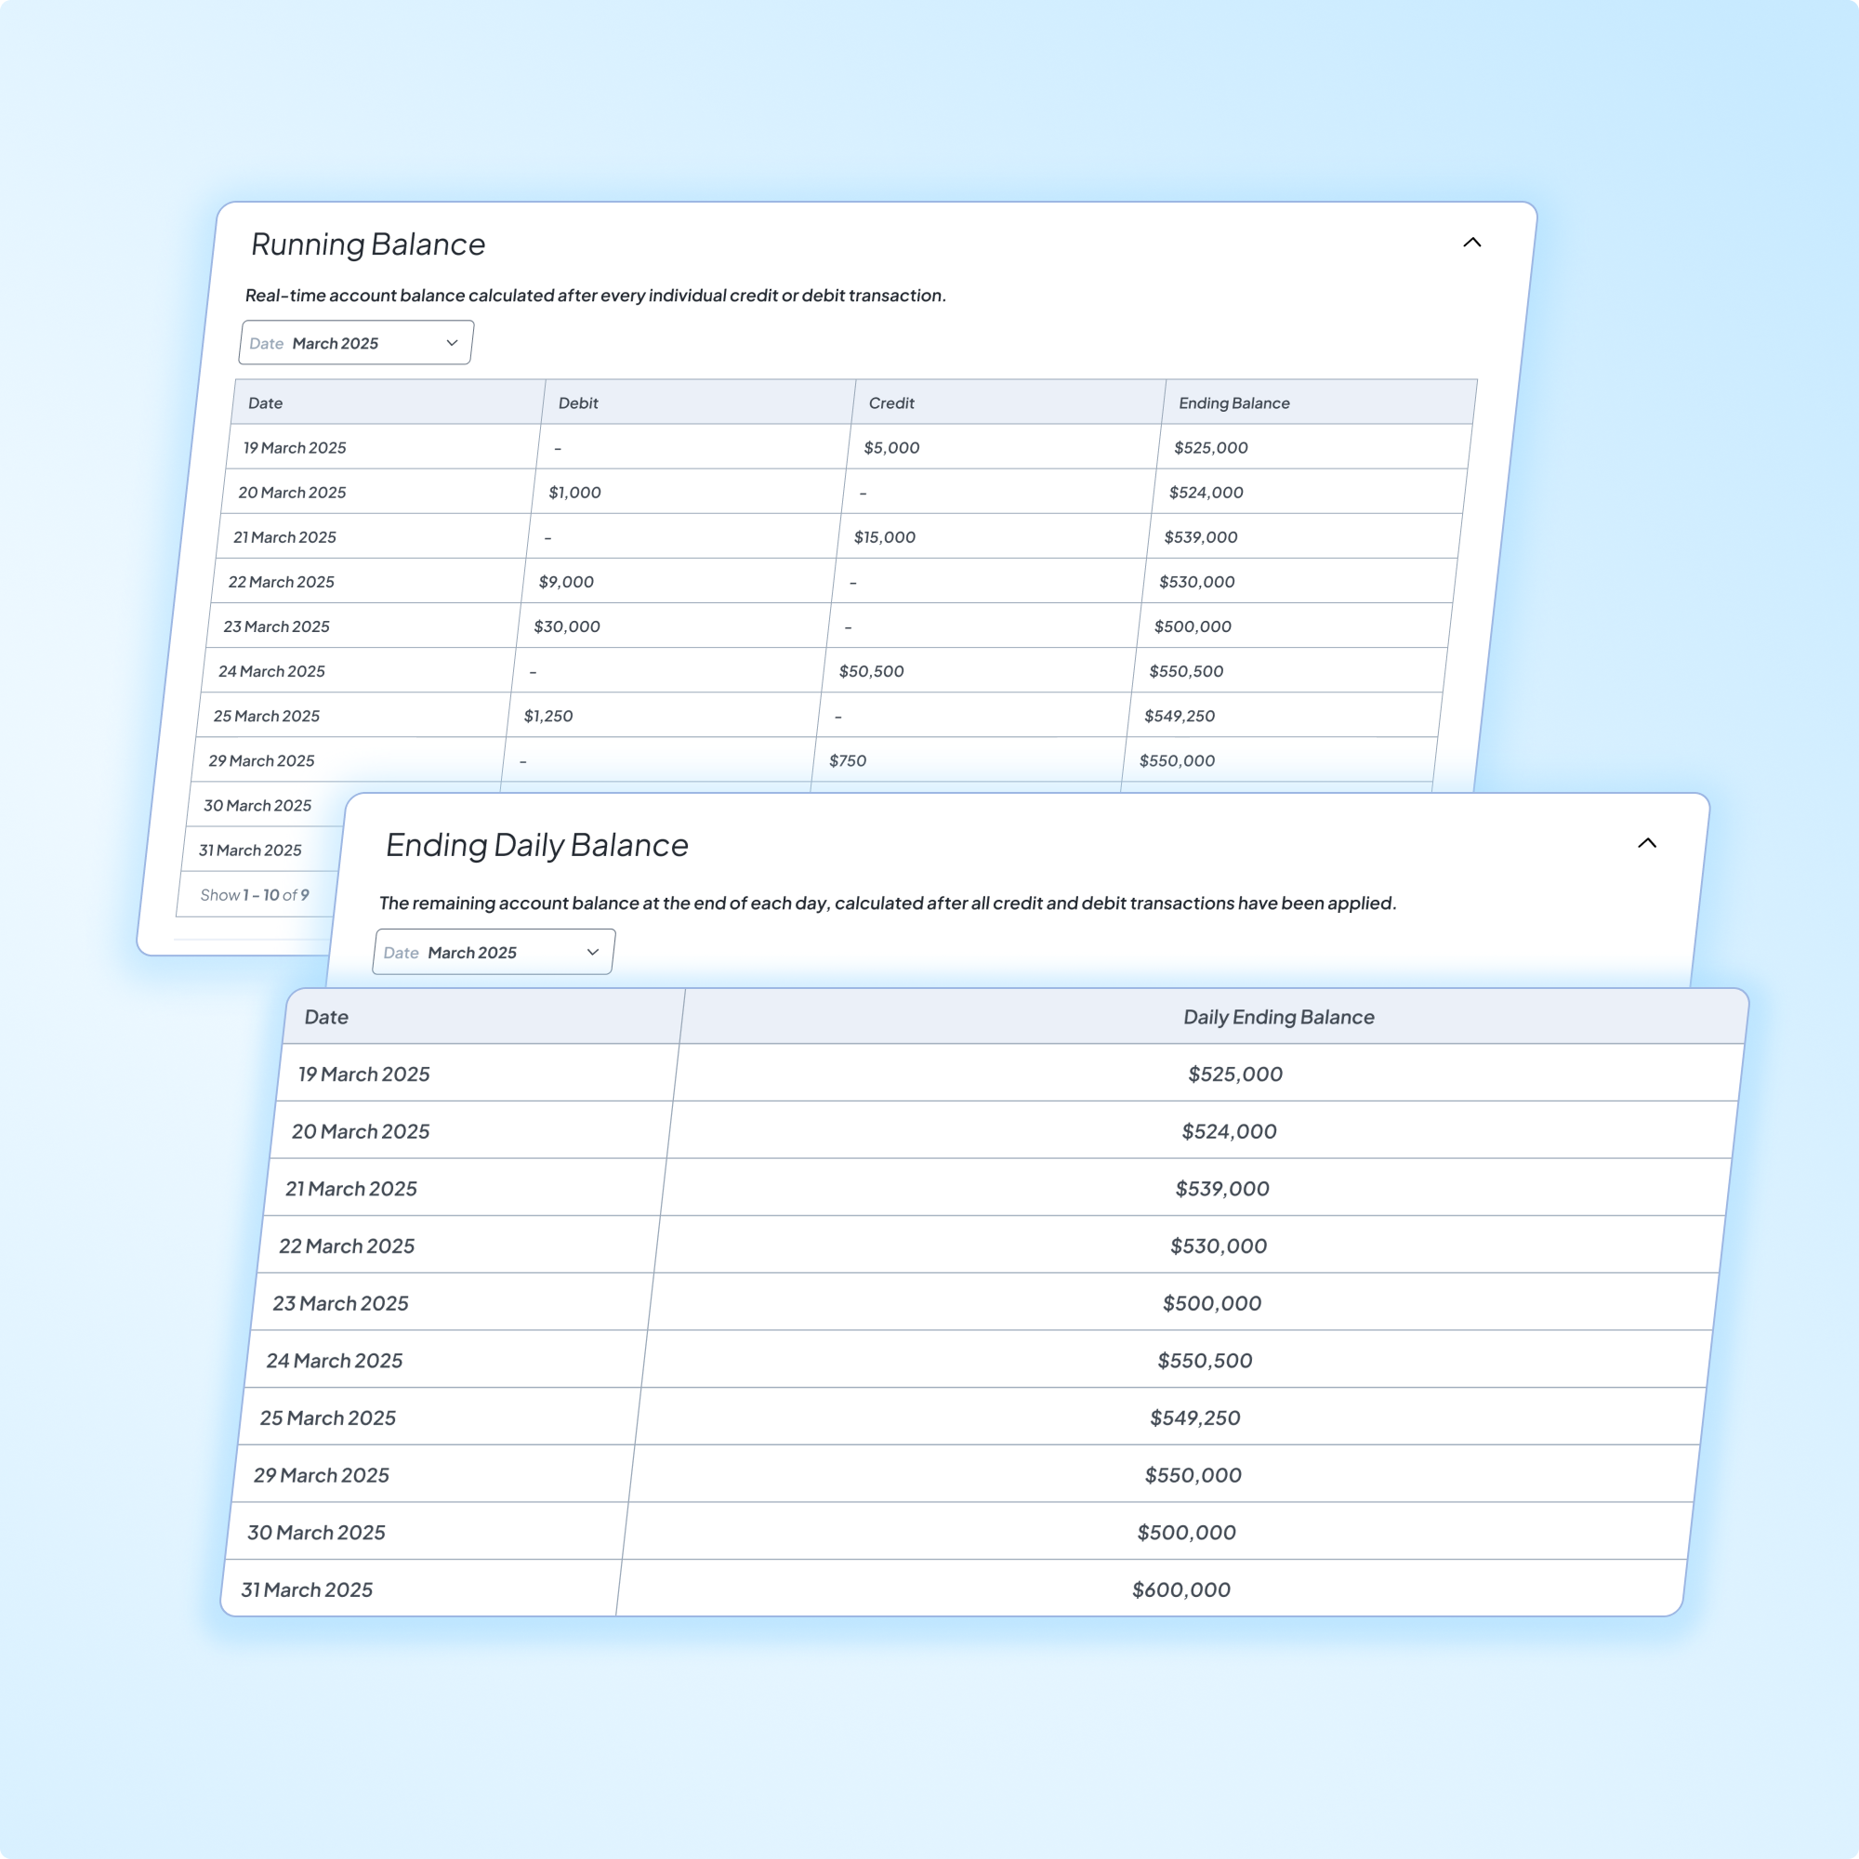The width and height of the screenshot is (1859, 1859).
Task: Open Running Balance date dropdown March 2025
Action: click(355, 343)
